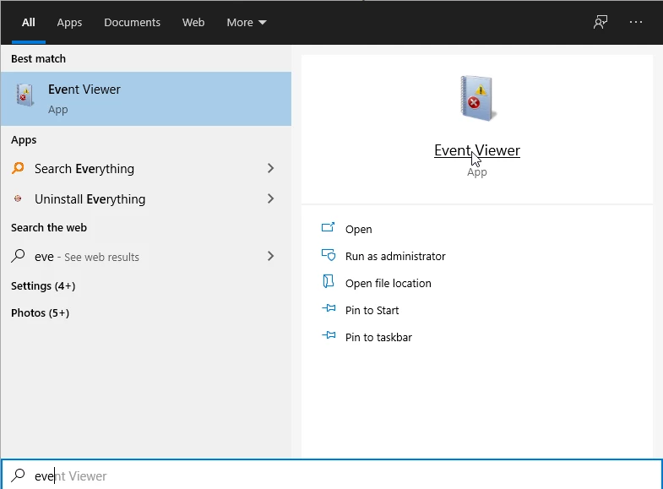The width and height of the screenshot is (663, 489).
Task: Open the Event Viewer best match result
Action: 146,99
